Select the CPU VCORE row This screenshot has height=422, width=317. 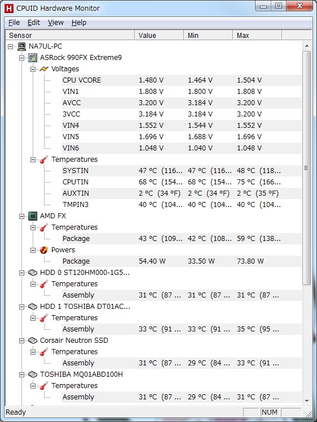[x=182, y=80]
